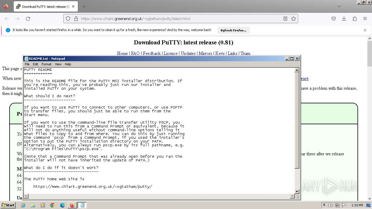Click the Refresh Firefox button
This screenshot has width=372, height=209.
click(233, 30)
